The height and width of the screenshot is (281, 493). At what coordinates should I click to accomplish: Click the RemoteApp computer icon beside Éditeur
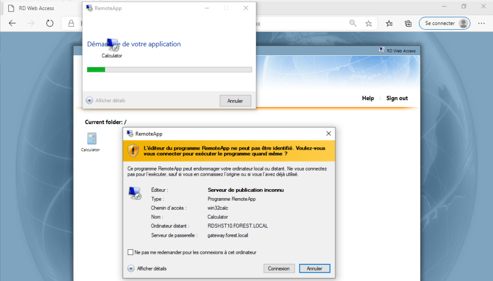click(135, 193)
